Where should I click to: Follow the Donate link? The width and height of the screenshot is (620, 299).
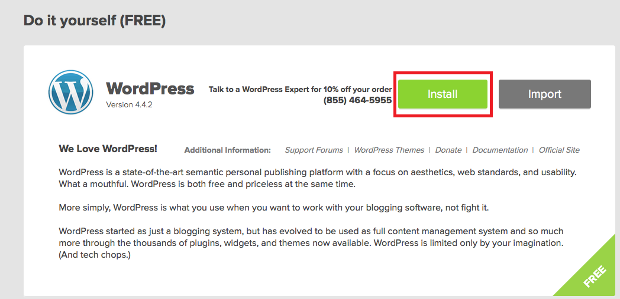tap(448, 150)
